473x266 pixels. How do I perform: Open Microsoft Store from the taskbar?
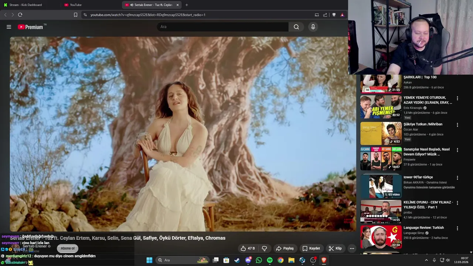[x=226, y=260]
